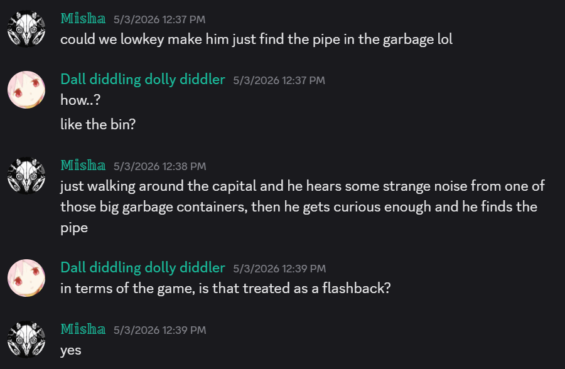Click the username Misha on the first message

(83, 19)
